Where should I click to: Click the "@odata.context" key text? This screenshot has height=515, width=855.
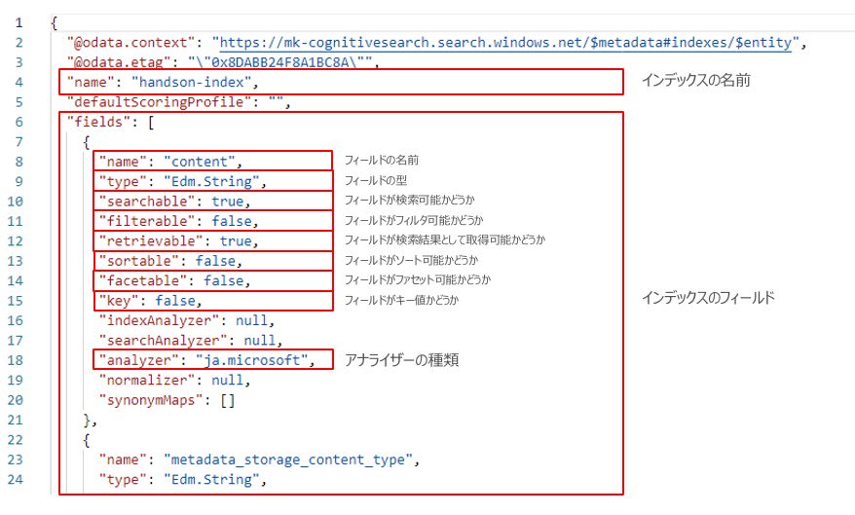pos(130,43)
